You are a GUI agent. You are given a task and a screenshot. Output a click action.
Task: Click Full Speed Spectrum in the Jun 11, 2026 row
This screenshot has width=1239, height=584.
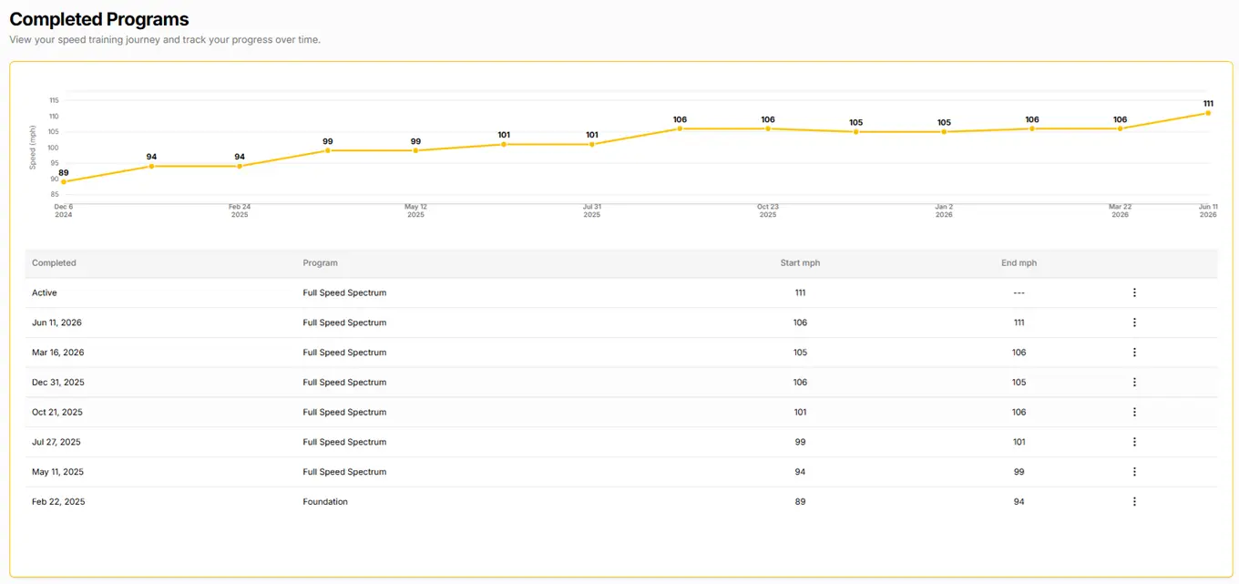[x=344, y=323]
